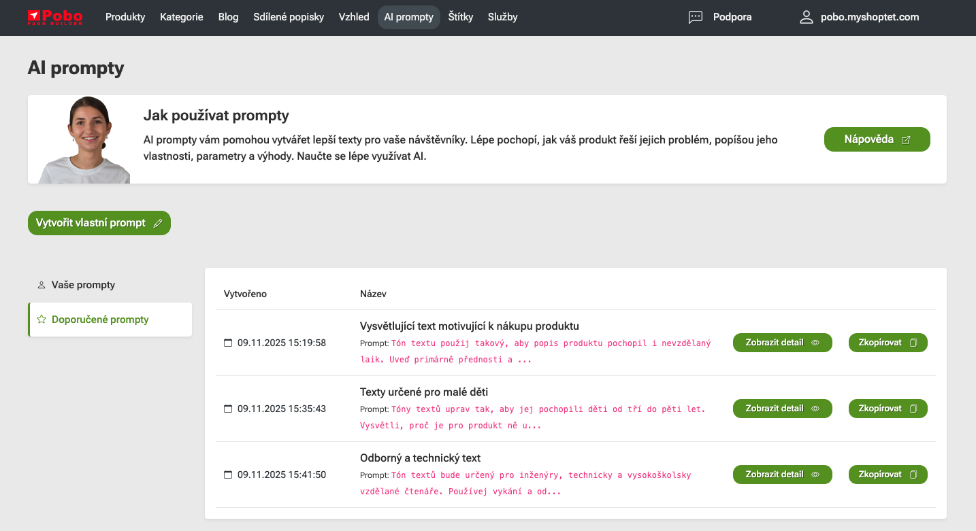The image size is (976, 531).
Task: View detail of Vysvětlující text prompt
Action: 782,343
